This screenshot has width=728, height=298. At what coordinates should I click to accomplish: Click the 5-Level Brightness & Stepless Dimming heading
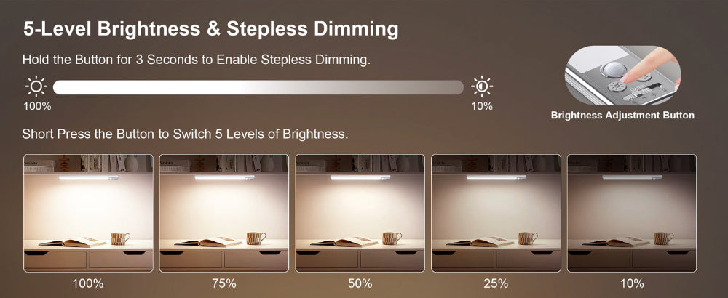(x=210, y=29)
